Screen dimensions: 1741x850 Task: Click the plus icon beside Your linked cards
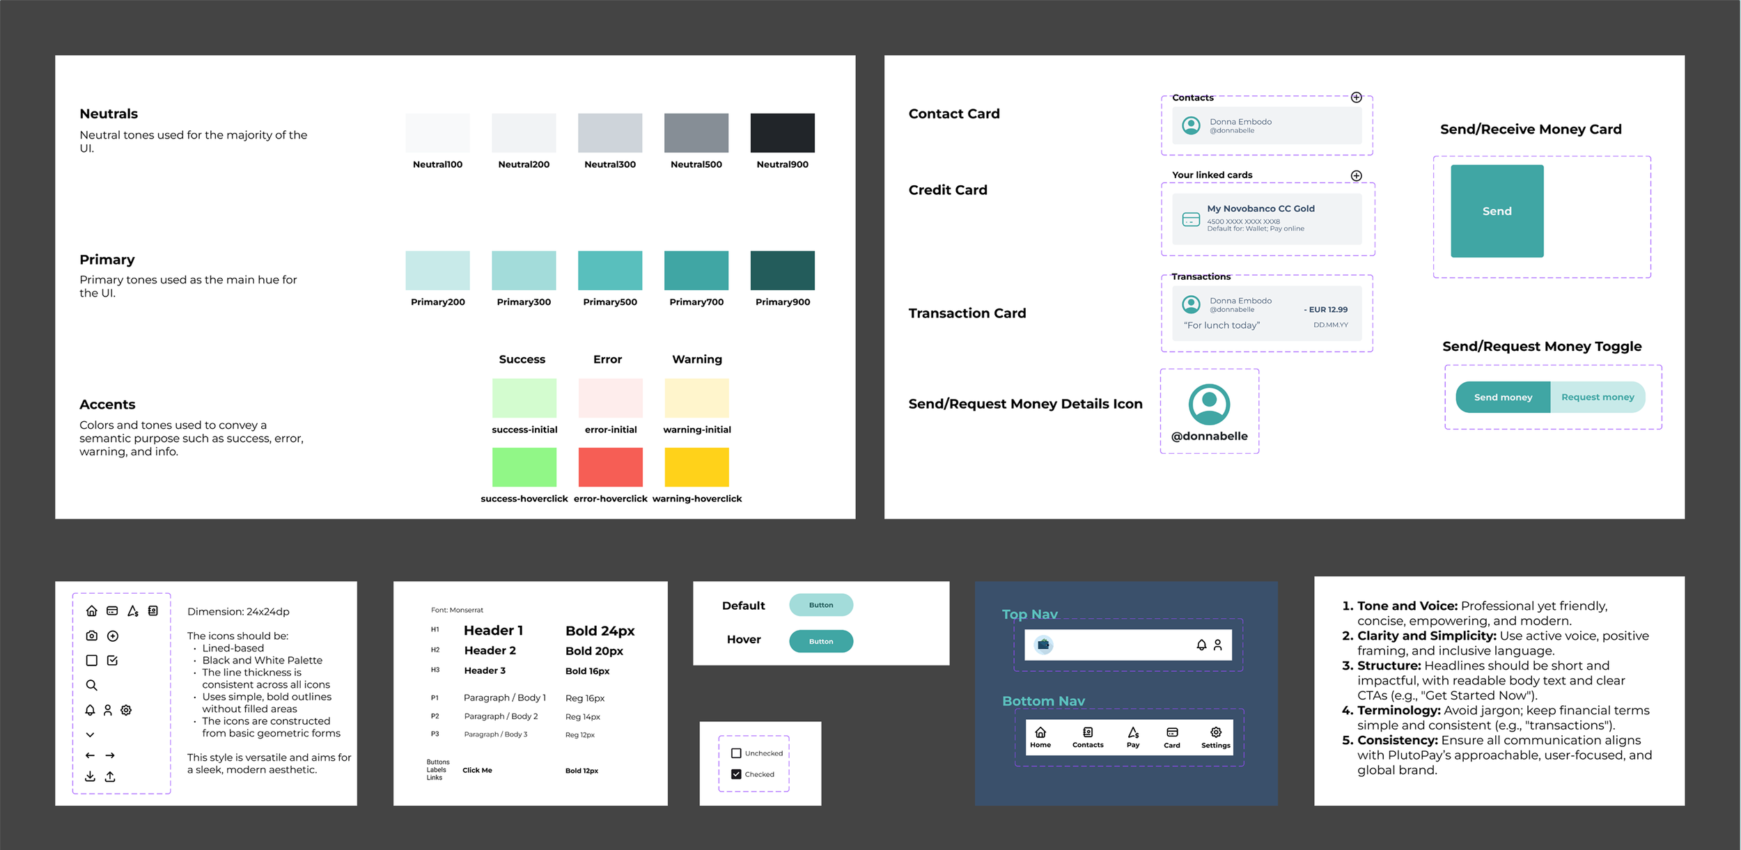pyautogui.click(x=1356, y=175)
